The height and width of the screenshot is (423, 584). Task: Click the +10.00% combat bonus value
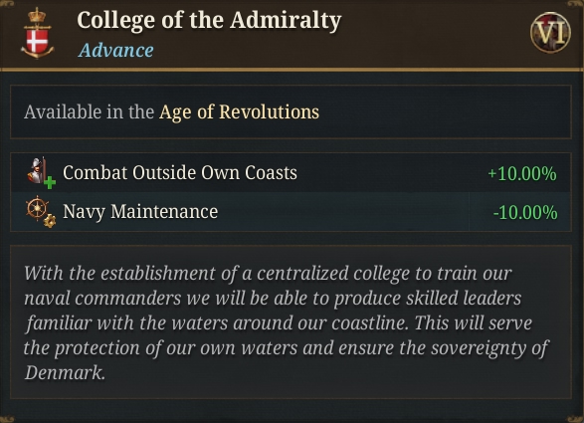coord(521,173)
